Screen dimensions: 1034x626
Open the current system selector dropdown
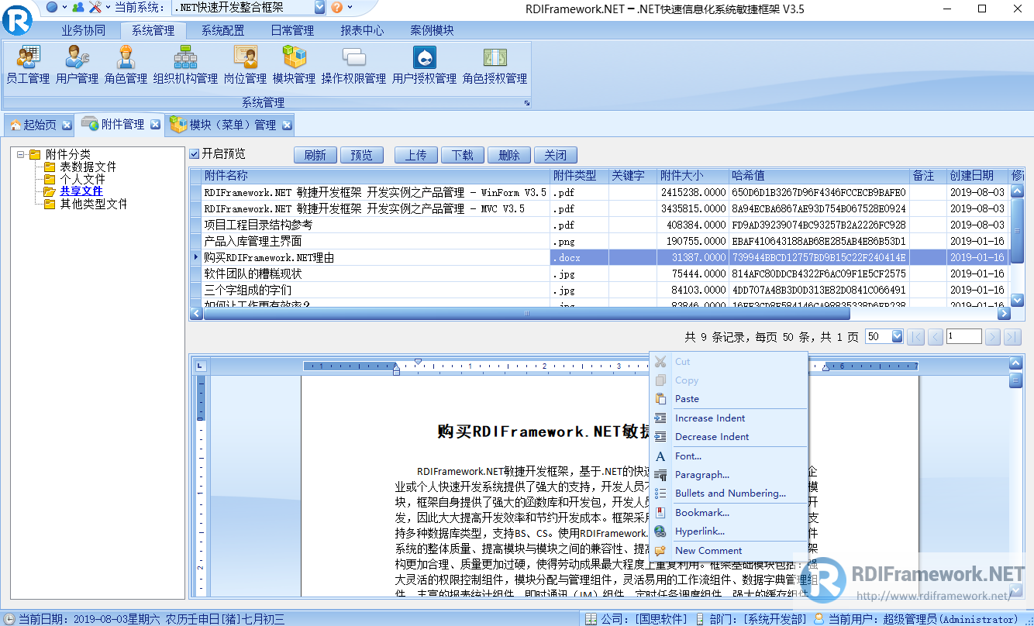pyautogui.click(x=318, y=8)
